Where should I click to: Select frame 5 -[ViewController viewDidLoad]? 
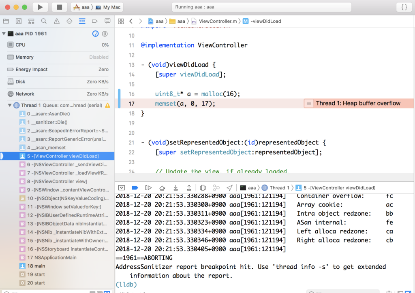tap(57, 156)
